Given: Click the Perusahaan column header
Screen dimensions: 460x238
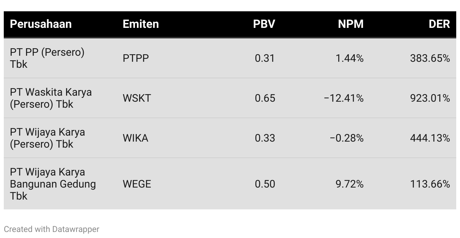Looking at the screenshot, I should click(41, 24).
